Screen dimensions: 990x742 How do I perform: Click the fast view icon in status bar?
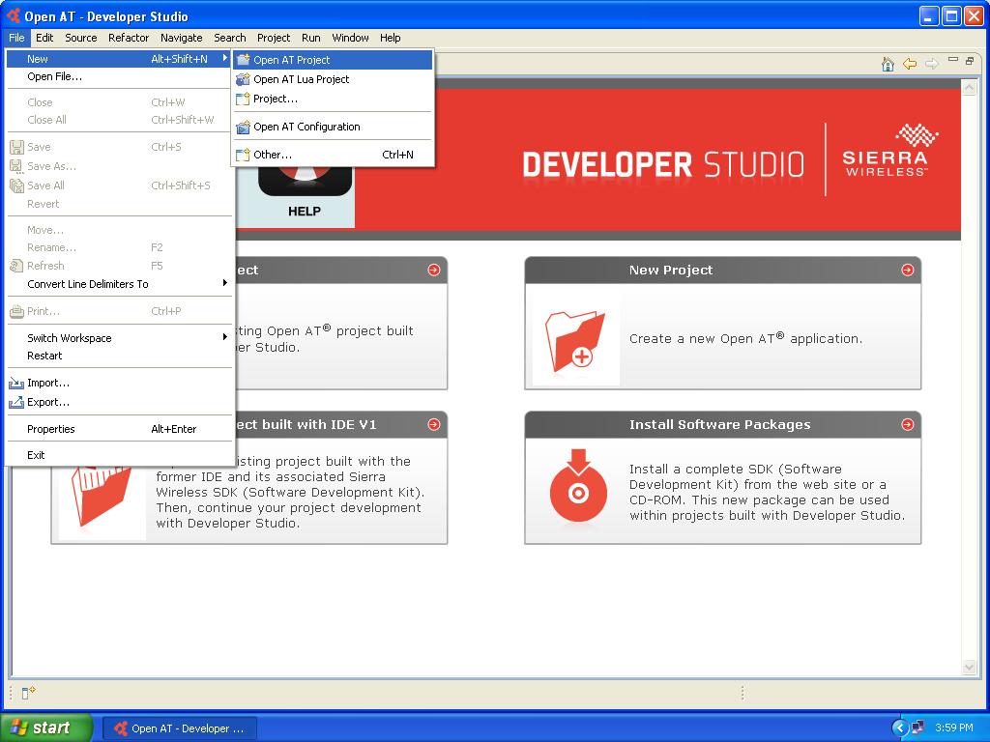tap(28, 692)
